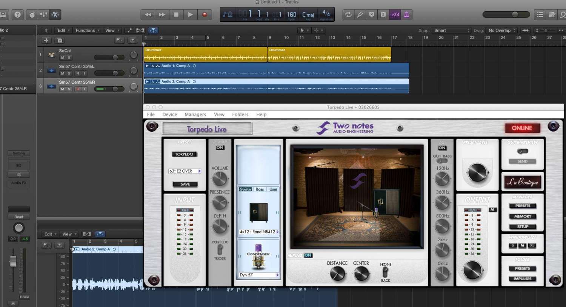Click the Record button in transport
Viewport: 566px width, 307px height.
pos(205,15)
